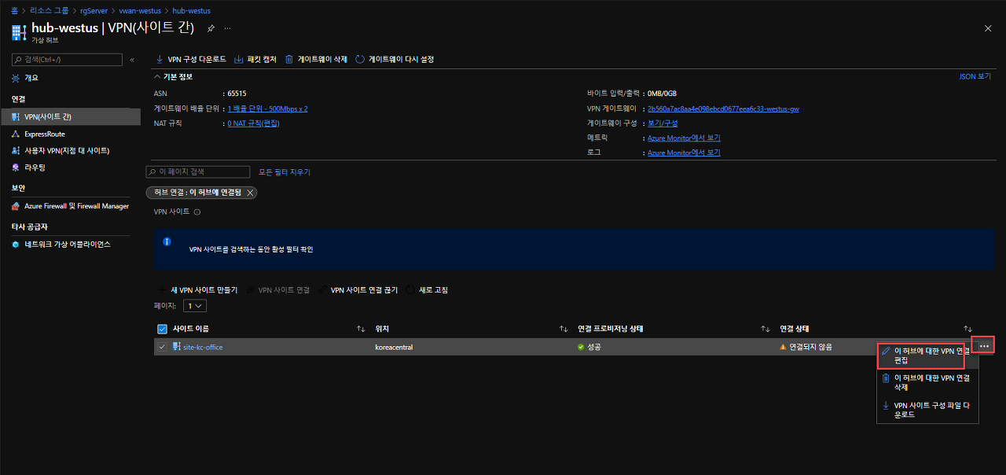
Task: Click the 이 페이지 검색 input field
Action: [198, 171]
